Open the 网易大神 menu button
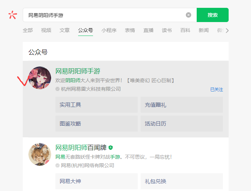 [97, 181]
